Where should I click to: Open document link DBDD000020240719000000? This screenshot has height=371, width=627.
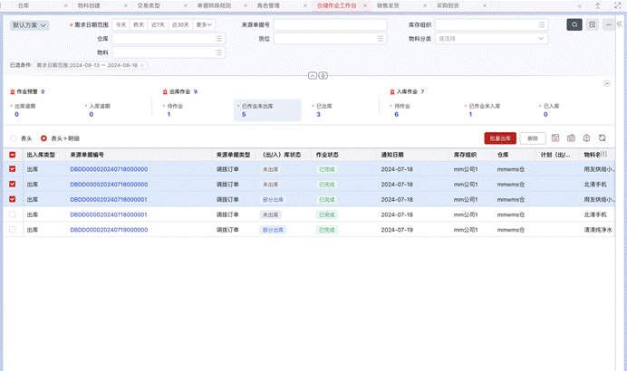[x=108, y=230]
